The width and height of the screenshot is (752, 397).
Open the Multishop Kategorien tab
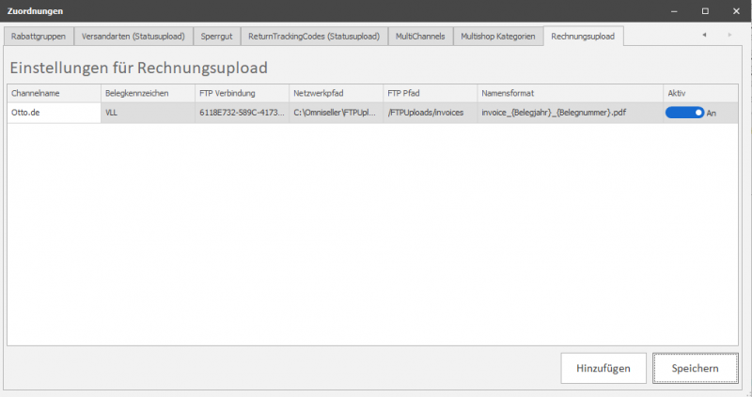(498, 37)
